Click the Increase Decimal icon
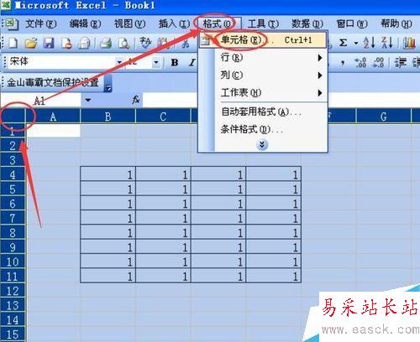 click(x=360, y=63)
